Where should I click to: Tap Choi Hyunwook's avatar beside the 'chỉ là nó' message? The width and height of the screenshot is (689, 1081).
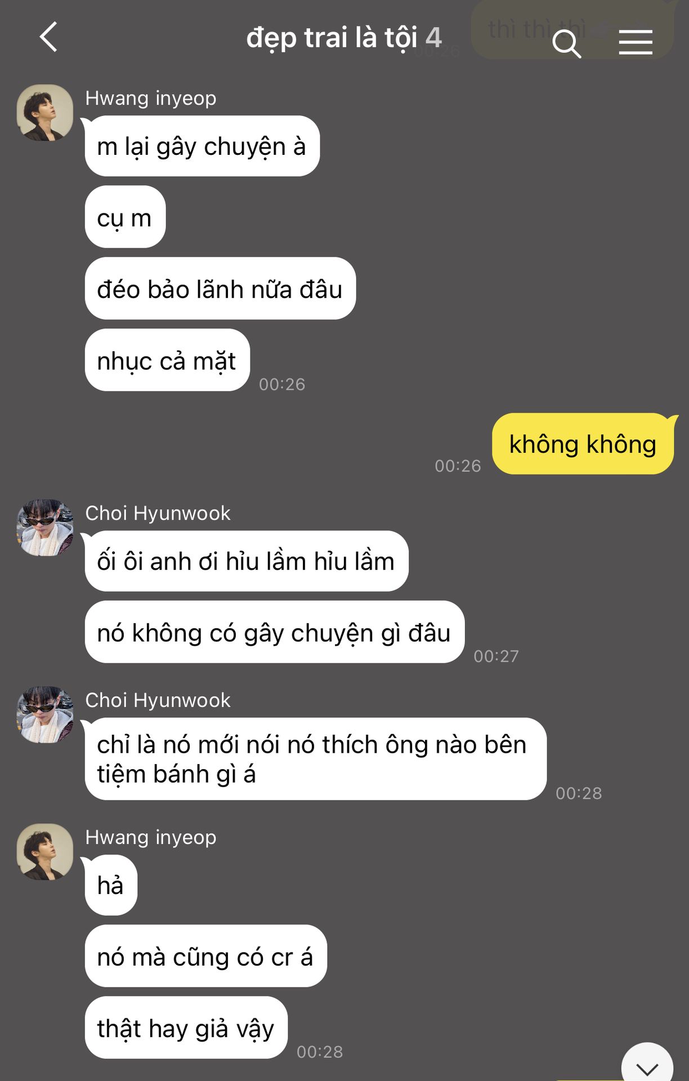click(x=45, y=714)
